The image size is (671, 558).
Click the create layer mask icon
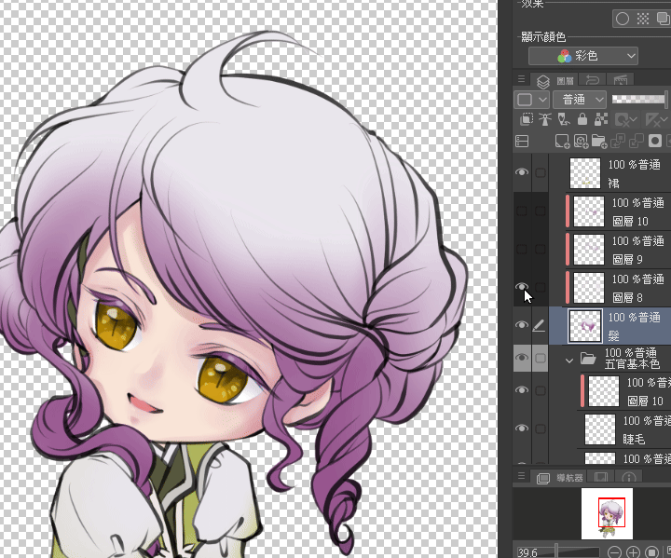point(655,142)
